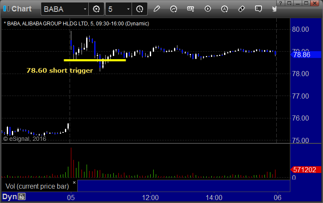Maximize the chart window
This screenshot has height=203, width=323.
(x=306, y=3)
